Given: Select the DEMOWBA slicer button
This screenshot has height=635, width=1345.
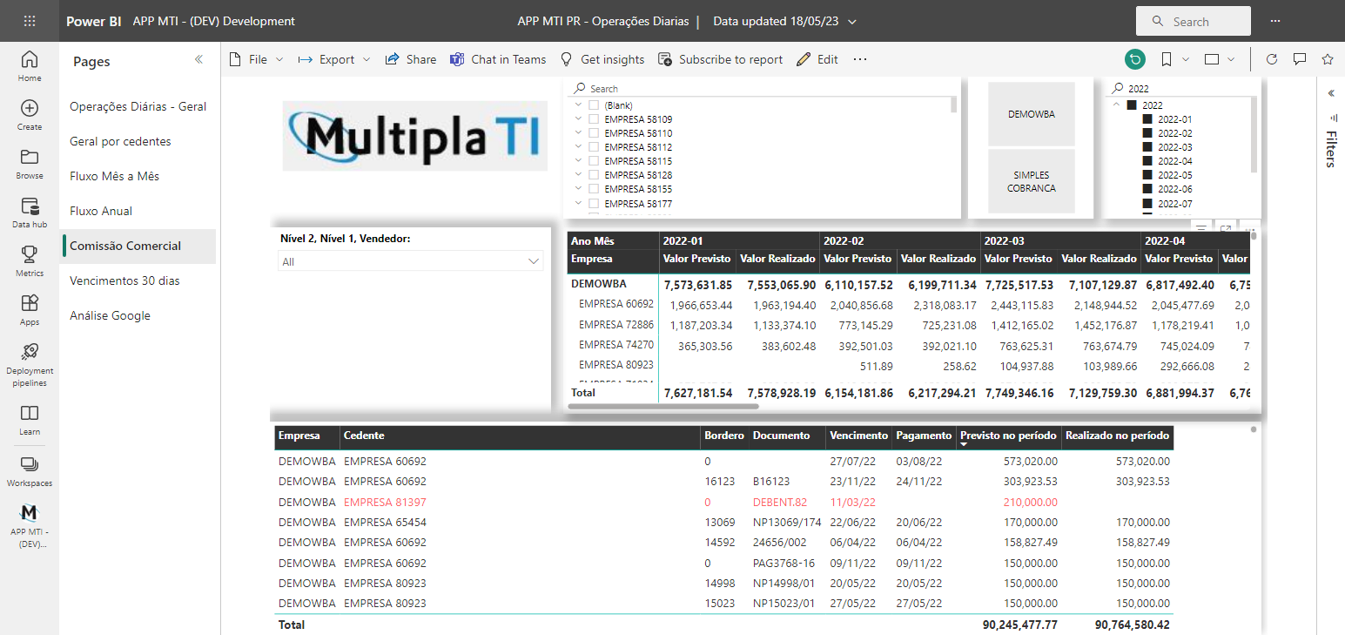Looking at the screenshot, I should (x=1032, y=114).
